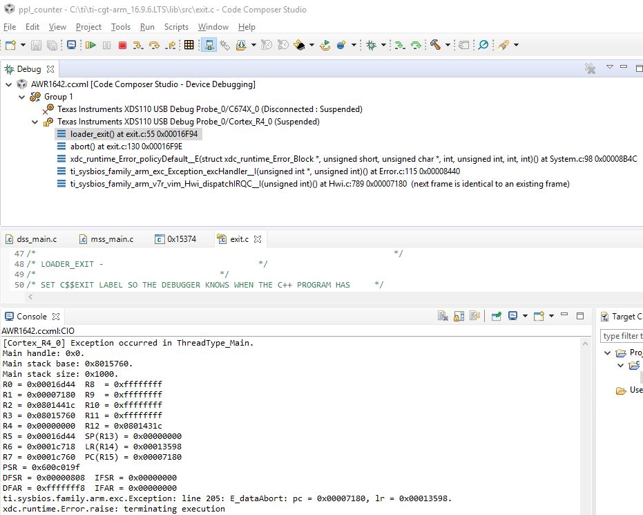This screenshot has width=643, height=515.
Task: Click the green assembly step over icon
Action: pos(416,45)
